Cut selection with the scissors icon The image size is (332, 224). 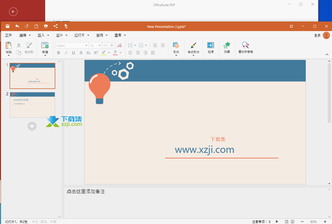[19, 45]
